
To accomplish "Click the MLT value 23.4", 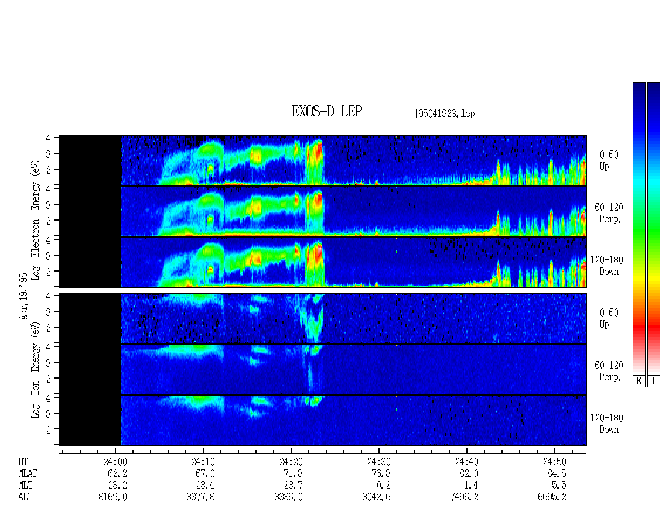I will [205, 486].
